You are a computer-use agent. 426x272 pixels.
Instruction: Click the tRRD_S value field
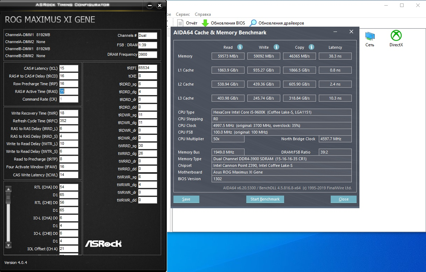point(69,136)
